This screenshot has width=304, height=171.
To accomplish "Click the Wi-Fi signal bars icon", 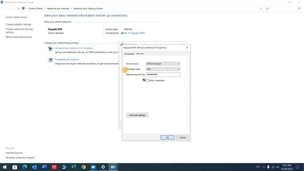I will (122, 33).
